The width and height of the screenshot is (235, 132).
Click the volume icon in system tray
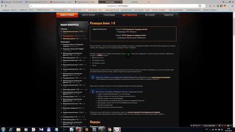213,129
